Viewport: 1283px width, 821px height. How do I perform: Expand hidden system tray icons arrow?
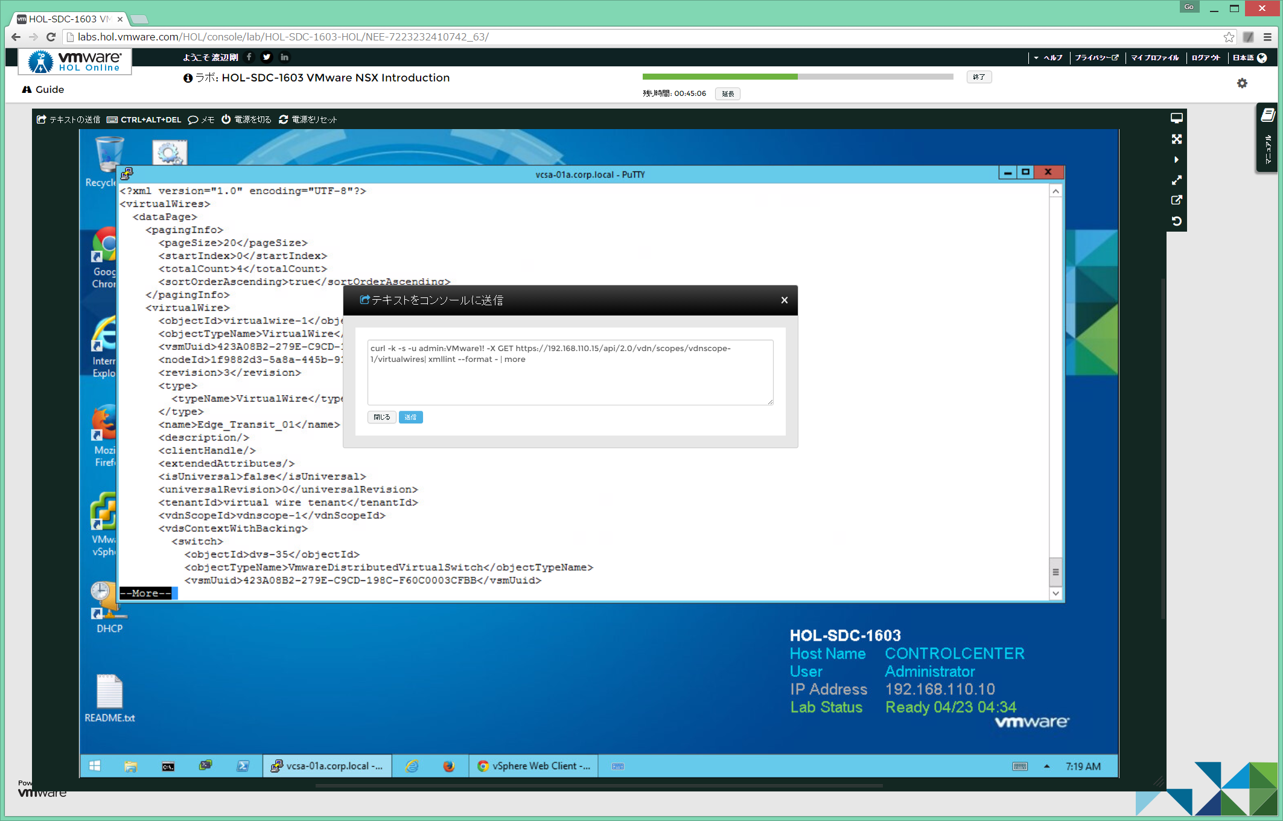pyautogui.click(x=1046, y=766)
